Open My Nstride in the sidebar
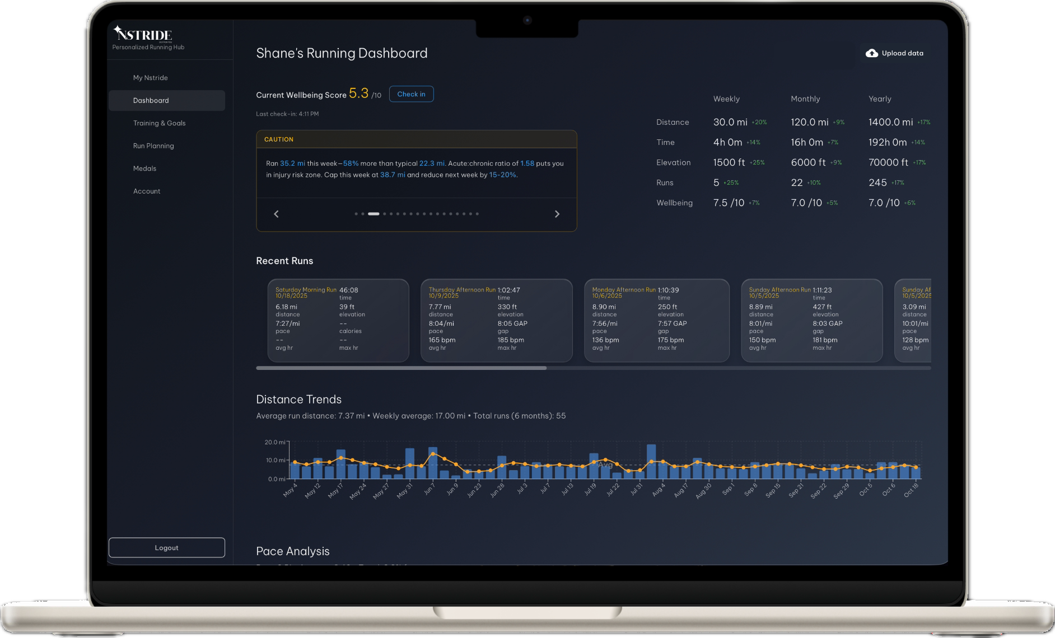 150,77
